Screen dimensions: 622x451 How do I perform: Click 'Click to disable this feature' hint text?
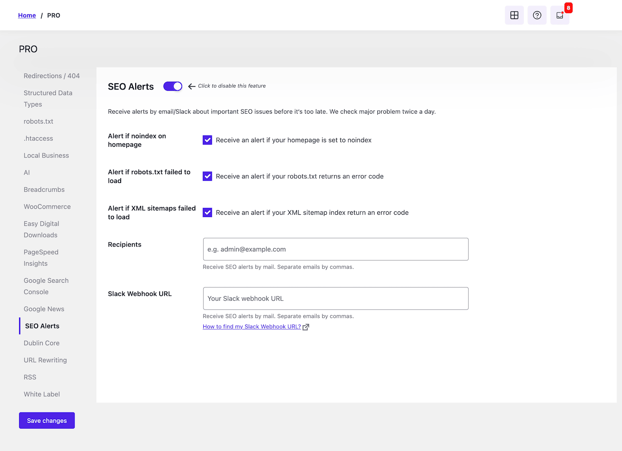click(x=232, y=86)
